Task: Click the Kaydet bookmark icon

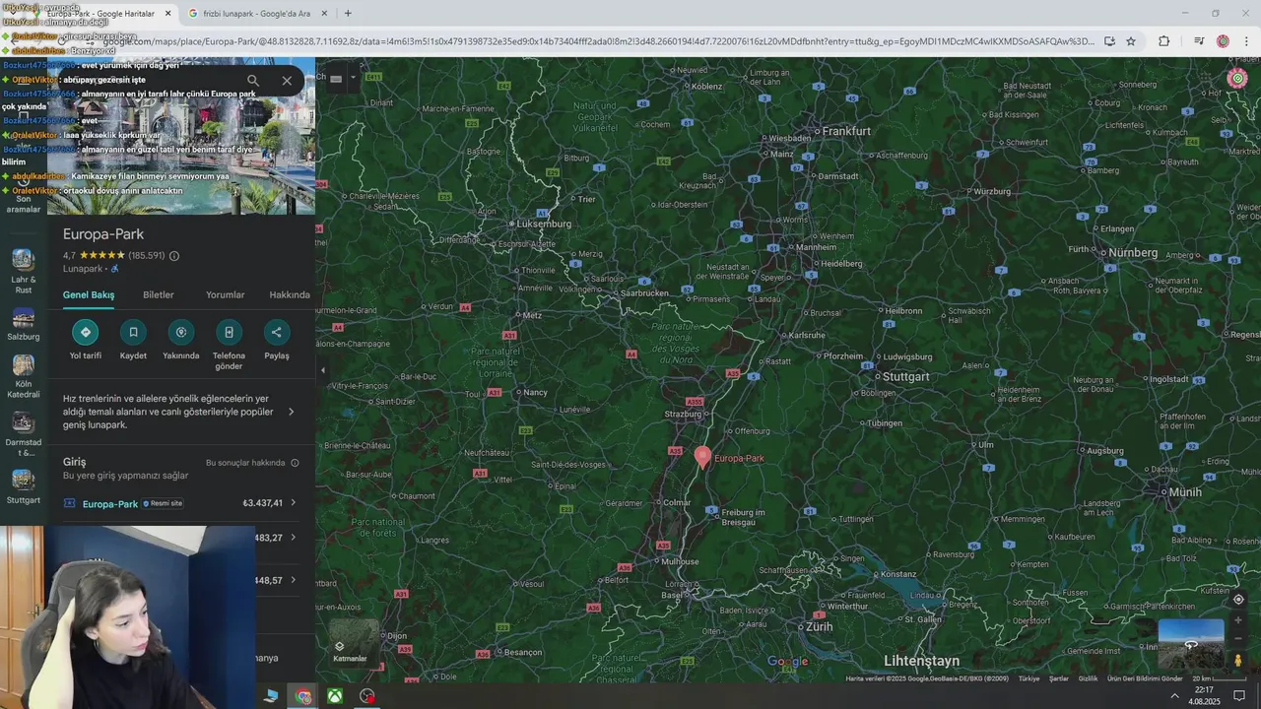Action: coord(133,332)
